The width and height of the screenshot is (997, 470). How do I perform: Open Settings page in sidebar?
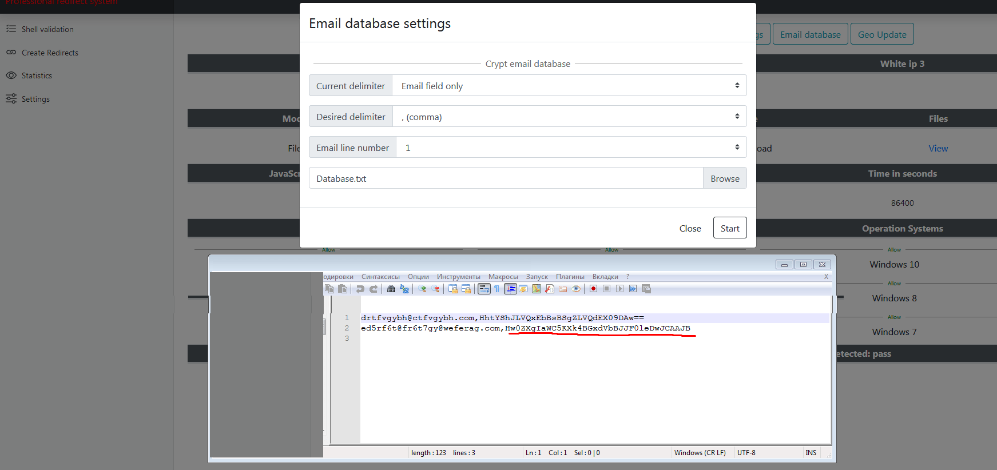35,99
